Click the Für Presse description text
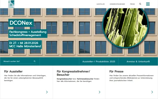158x99 pixels. coord(131,78)
